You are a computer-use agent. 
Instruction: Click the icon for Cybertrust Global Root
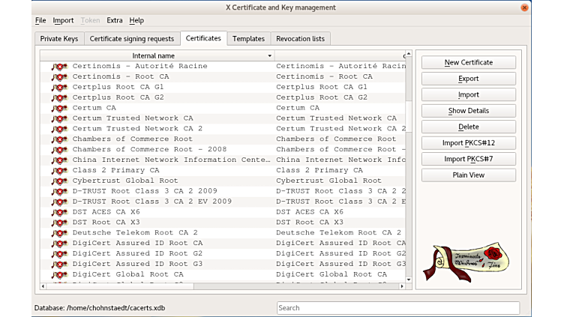pos(59,181)
